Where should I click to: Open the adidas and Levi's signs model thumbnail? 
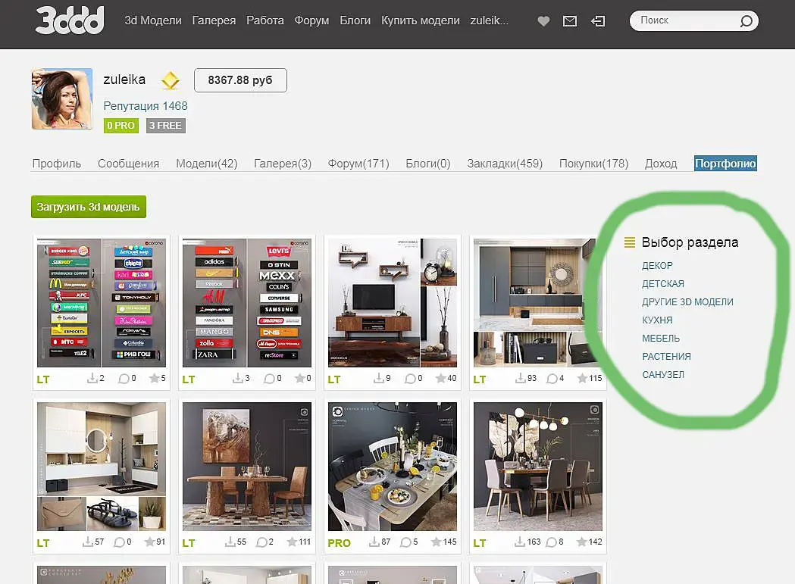247,303
